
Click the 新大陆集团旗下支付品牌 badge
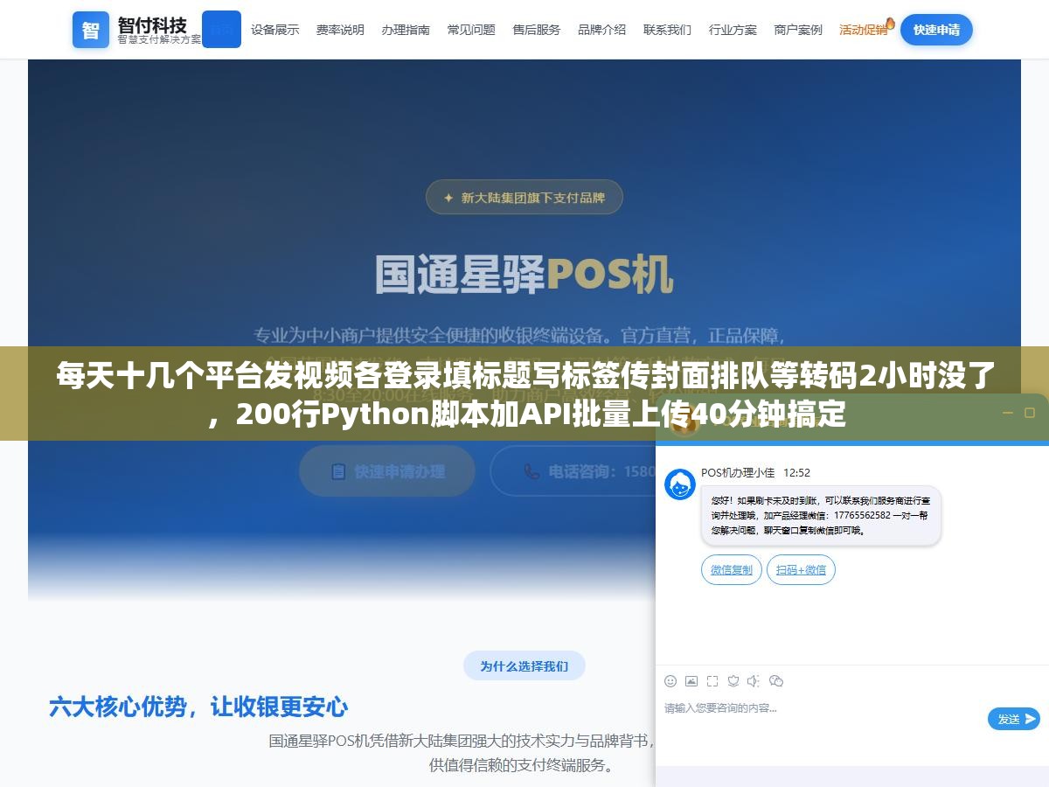pos(524,198)
